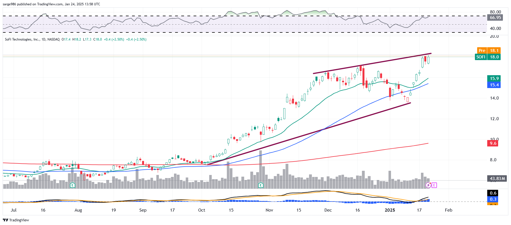The width and height of the screenshot is (511, 225).
Task: Click the Jul label on time axis
Action: tap(13, 210)
